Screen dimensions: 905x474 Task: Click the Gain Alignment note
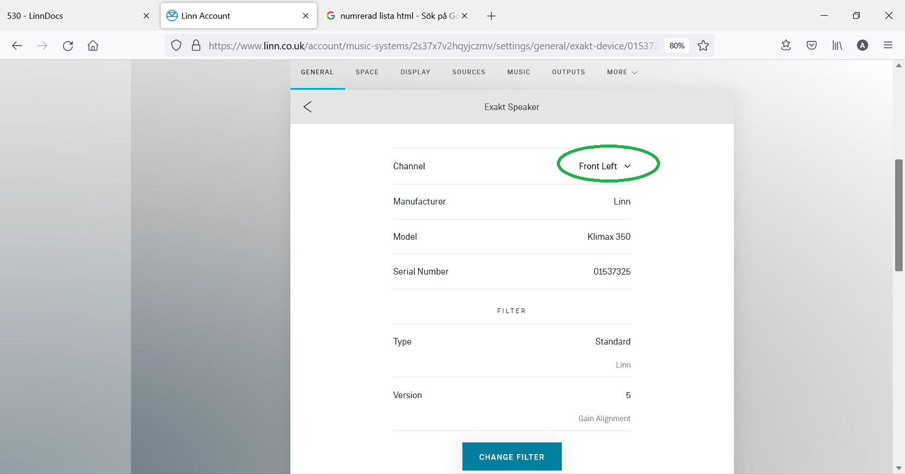tap(604, 419)
